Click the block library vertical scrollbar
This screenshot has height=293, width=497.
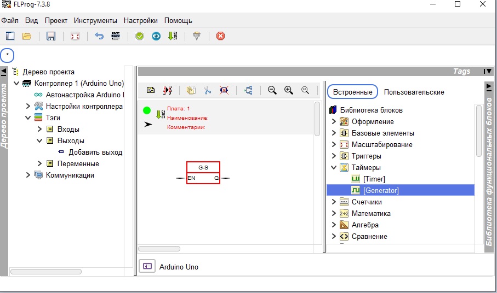pyautogui.click(x=478, y=131)
